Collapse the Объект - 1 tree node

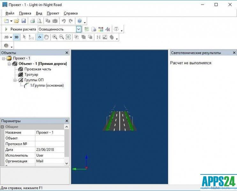click(x=9, y=64)
